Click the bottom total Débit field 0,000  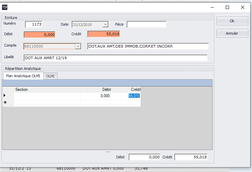(144, 157)
